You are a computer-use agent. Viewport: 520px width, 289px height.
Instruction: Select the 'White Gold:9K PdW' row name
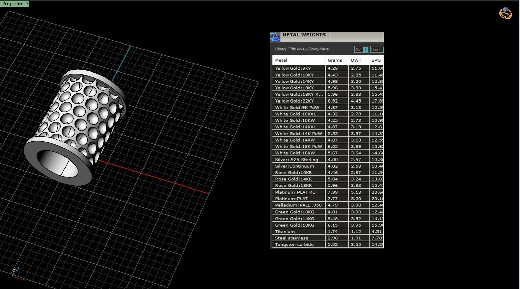pyautogui.click(x=297, y=107)
